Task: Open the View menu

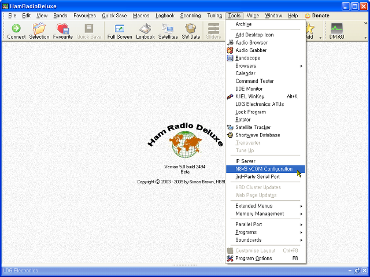Action: click(x=42, y=16)
